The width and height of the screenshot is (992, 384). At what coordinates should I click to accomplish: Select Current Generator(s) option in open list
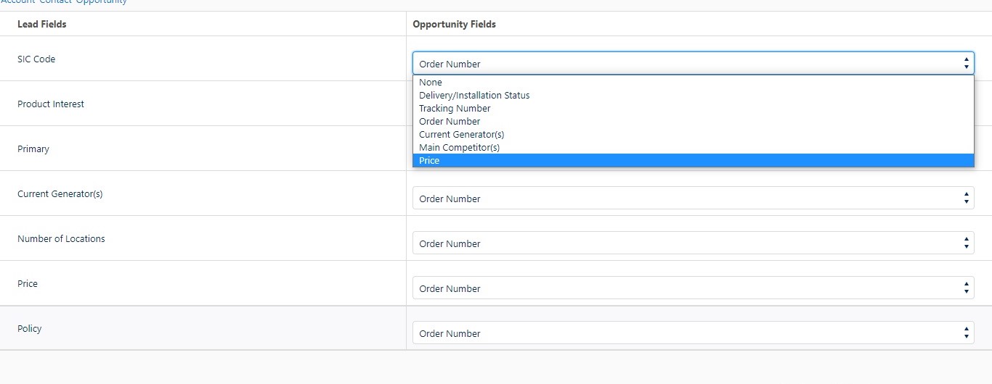[x=461, y=135]
